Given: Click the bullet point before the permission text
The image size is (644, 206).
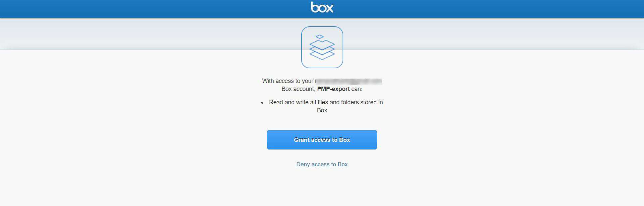Looking at the screenshot, I should click(262, 103).
